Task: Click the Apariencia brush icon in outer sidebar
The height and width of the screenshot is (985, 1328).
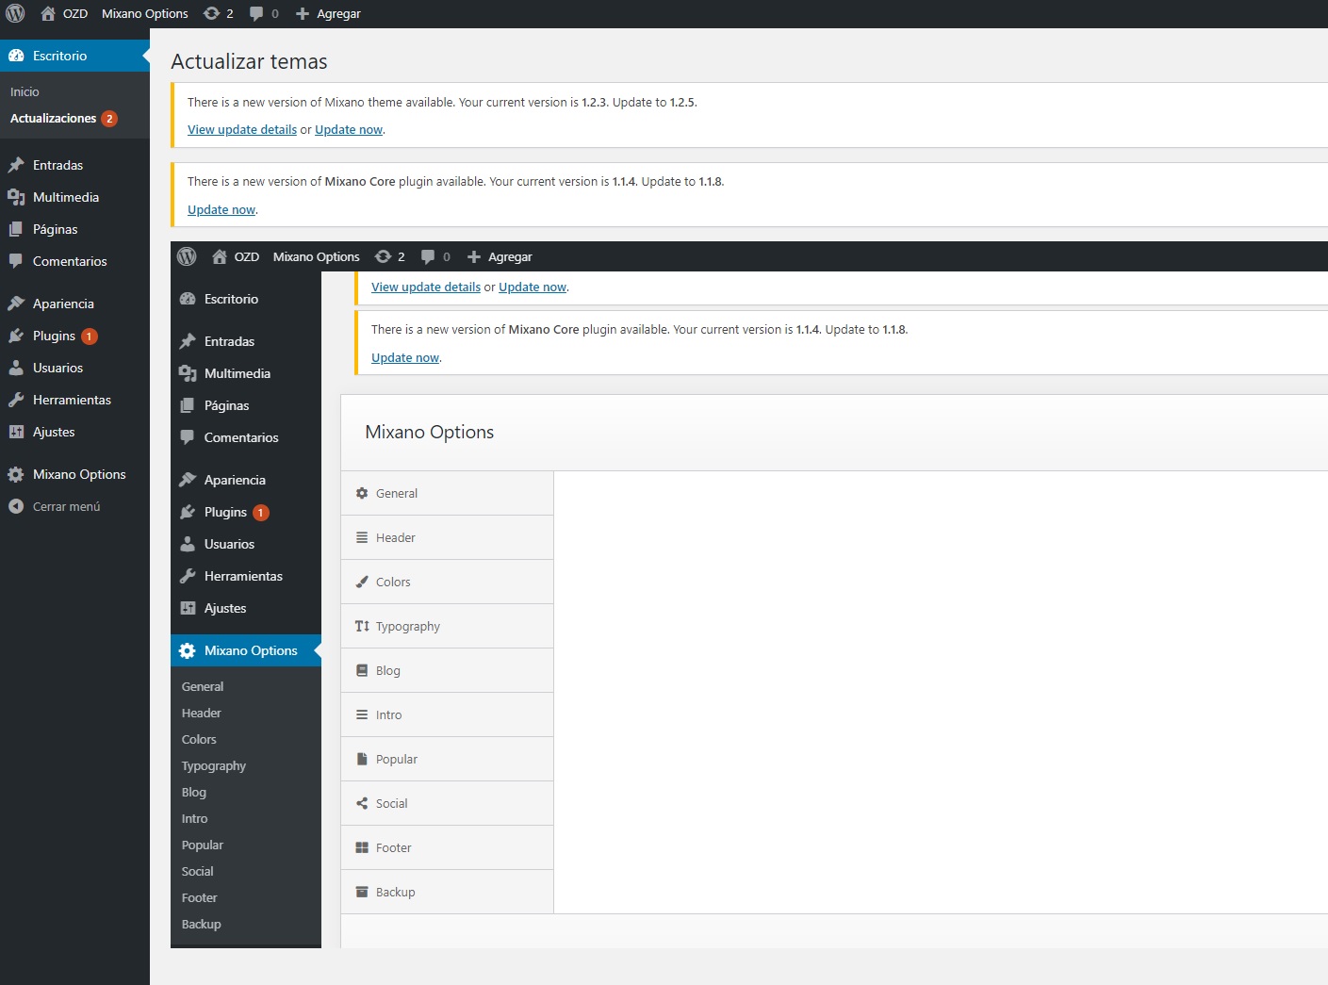Action: pos(16,304)
